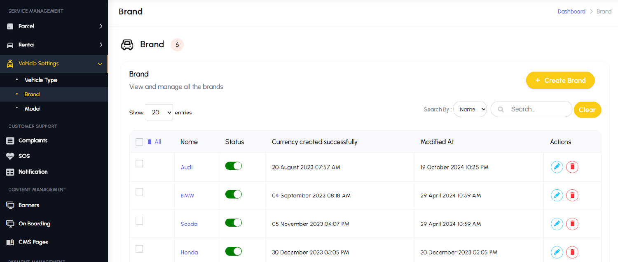Check the BMW row checkbox
618x262 pixels.
tap(139, 192)
